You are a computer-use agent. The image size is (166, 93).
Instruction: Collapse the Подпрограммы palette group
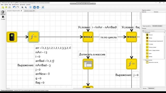[x=143, y=60]
